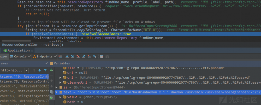This screenshot has height=105, width=261.
Task: Click the Step Over debugger icon
Action: point(67,56)
